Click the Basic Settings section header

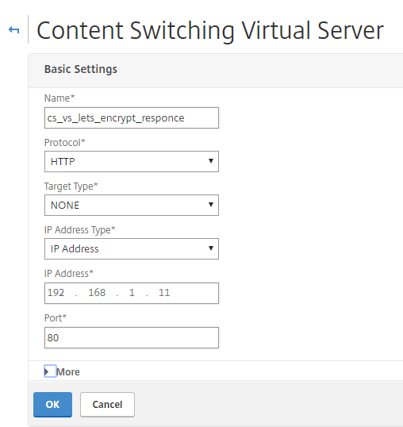81,69
